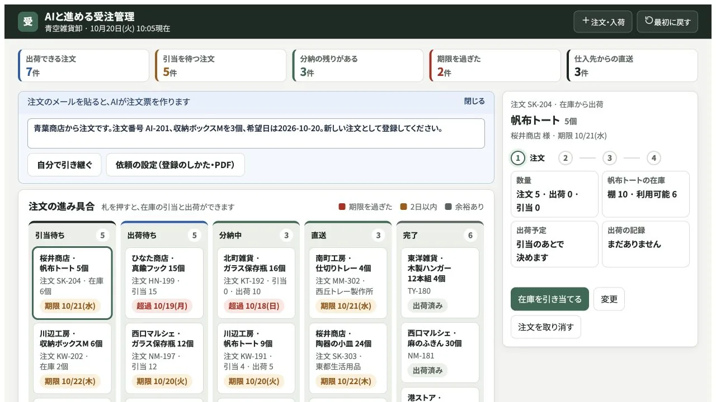
Task: Select the 引当待ち column header
Action: [72, 235]
